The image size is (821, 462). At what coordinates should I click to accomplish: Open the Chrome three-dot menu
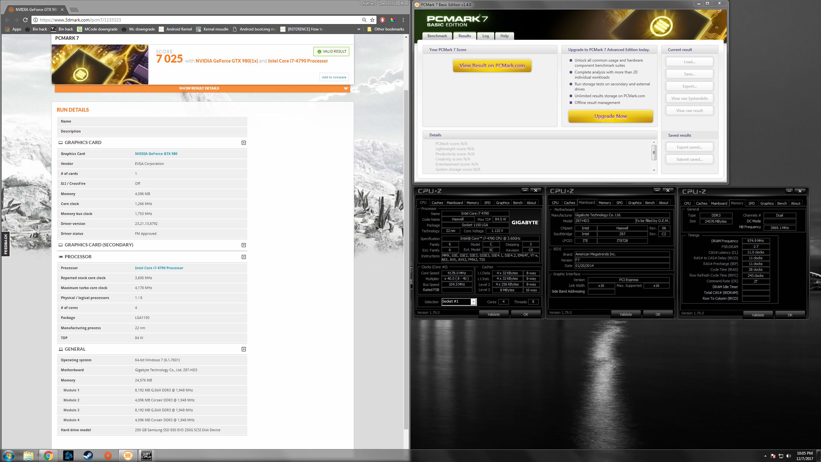pyautogui.click(x=403, y=20)
